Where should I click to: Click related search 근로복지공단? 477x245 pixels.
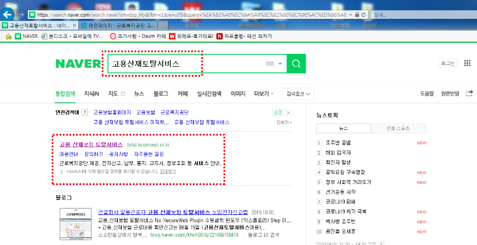175,112
